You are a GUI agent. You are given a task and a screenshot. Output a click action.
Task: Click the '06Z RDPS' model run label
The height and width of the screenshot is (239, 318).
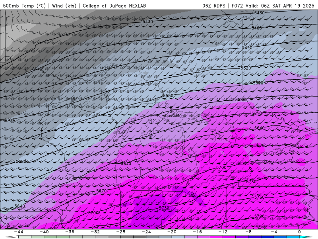[214, 6]
